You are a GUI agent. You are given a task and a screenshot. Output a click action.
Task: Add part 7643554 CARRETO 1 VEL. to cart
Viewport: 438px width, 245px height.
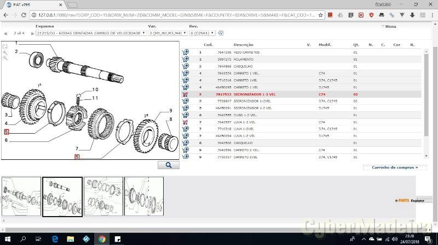186,73
